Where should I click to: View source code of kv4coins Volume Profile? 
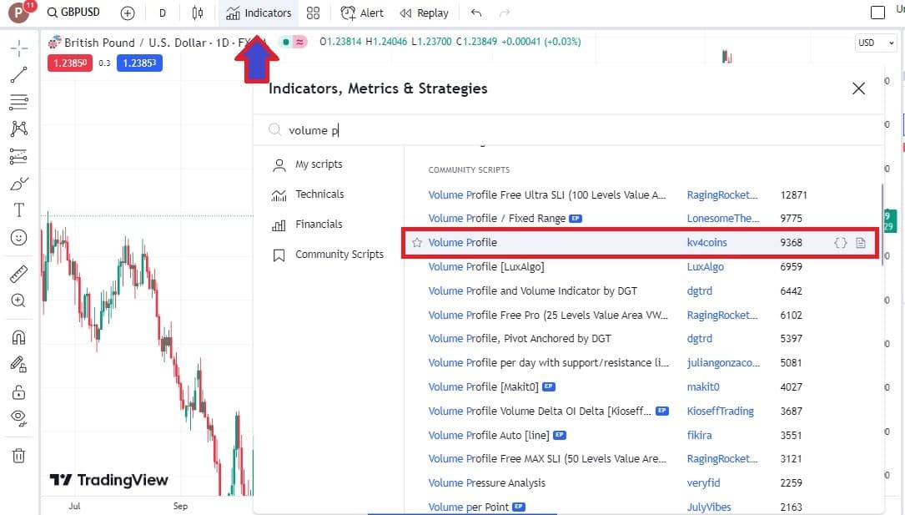[841, 243]
